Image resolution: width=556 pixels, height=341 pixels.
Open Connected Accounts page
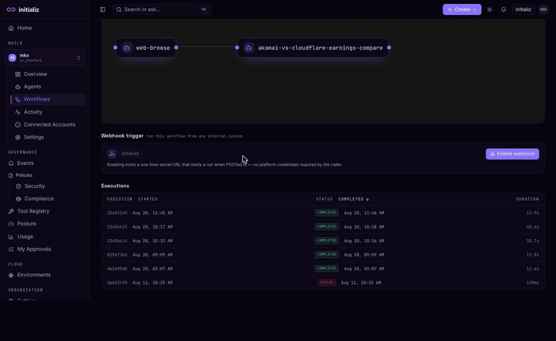(48, 124)
